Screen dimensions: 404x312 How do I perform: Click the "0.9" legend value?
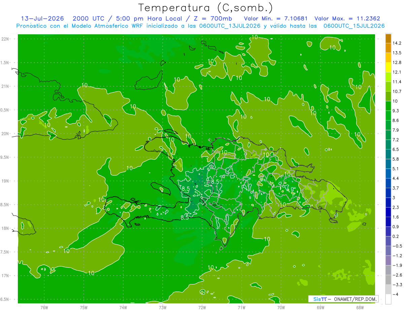tap(396, 227)
